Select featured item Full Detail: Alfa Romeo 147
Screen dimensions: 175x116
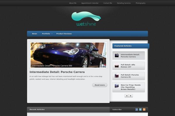point(129,66)
